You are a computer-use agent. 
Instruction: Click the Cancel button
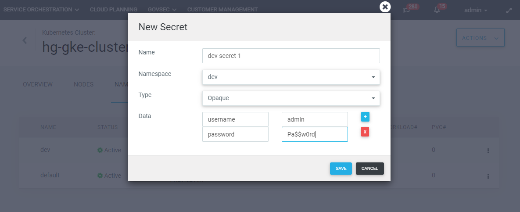pos(369,169)
